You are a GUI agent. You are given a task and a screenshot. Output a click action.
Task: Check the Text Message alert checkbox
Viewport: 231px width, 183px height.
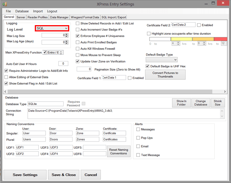click(x=138, y=155)
